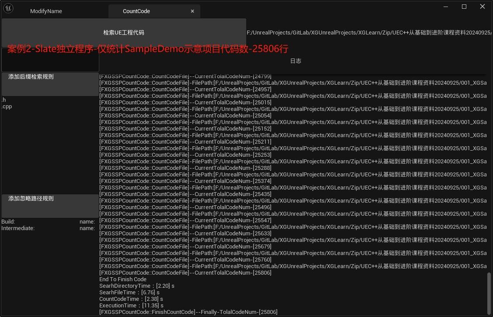Close the application window
This screenshot has height=317, width=493.
[x=483, y=7]
